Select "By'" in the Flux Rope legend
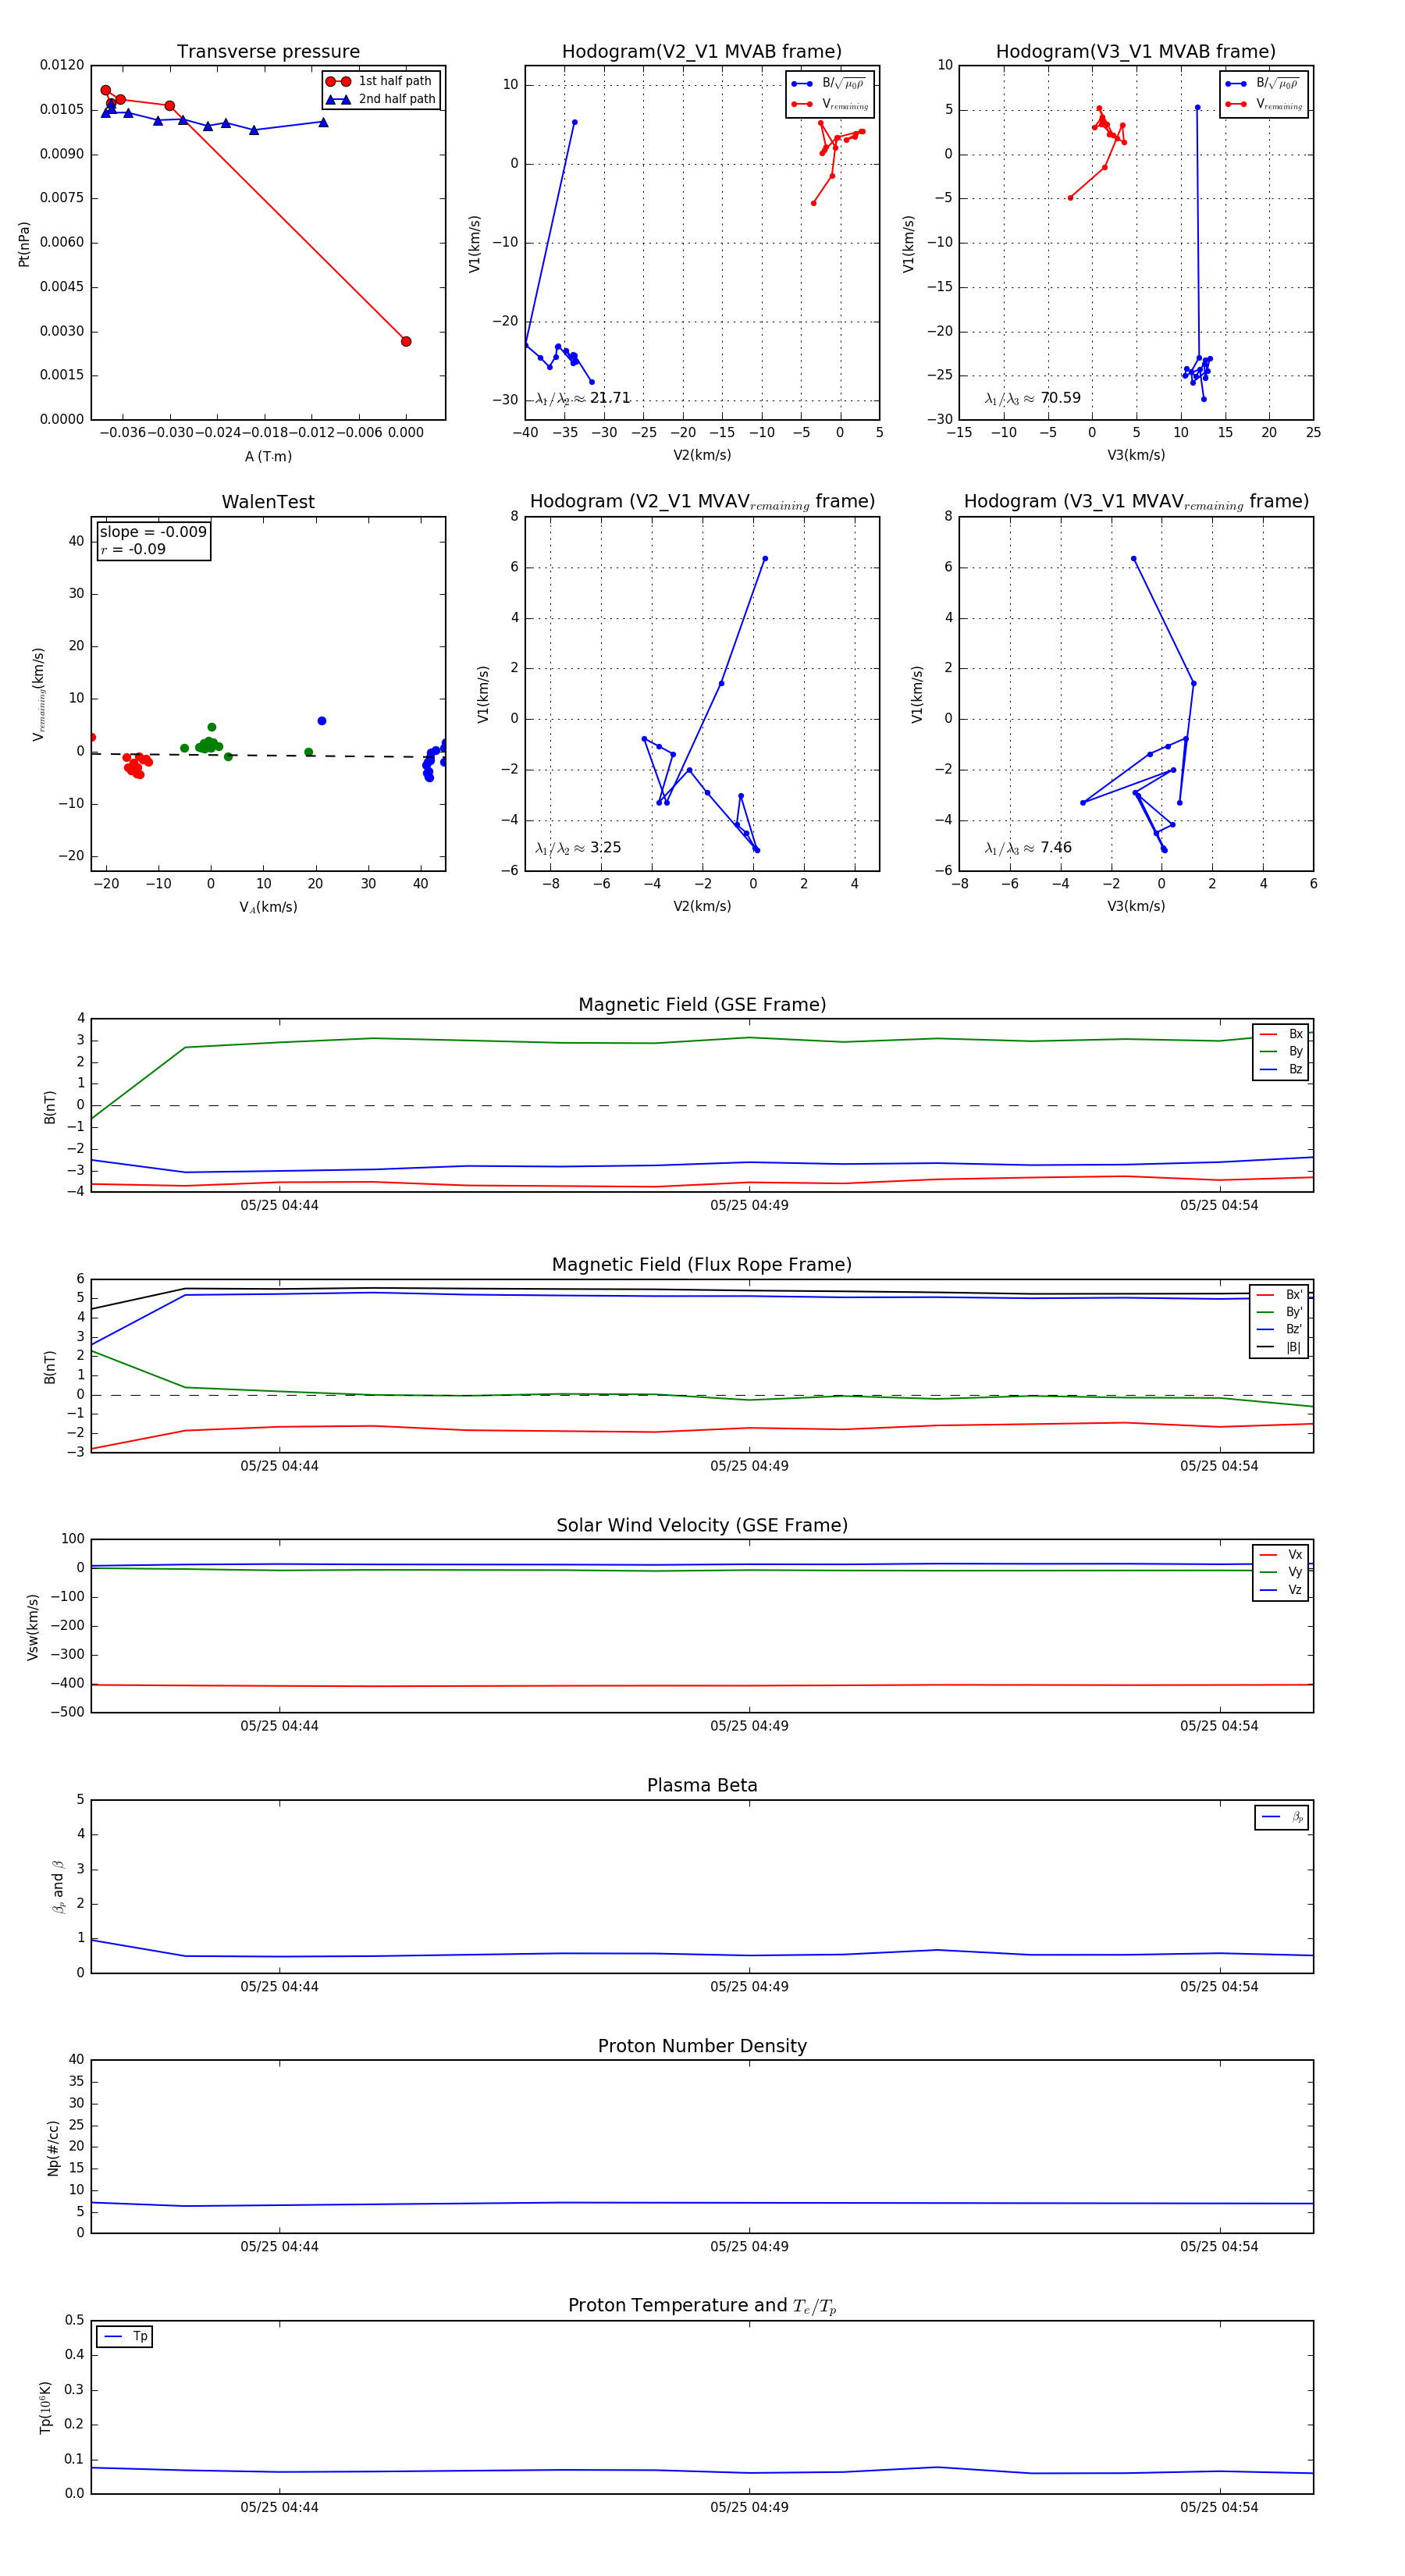This screenshot has height=2576, width=1405. (x=1280, y=1312)
